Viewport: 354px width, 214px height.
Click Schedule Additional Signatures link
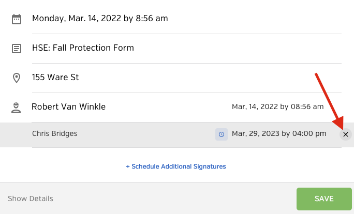click(x=176, y=166)
